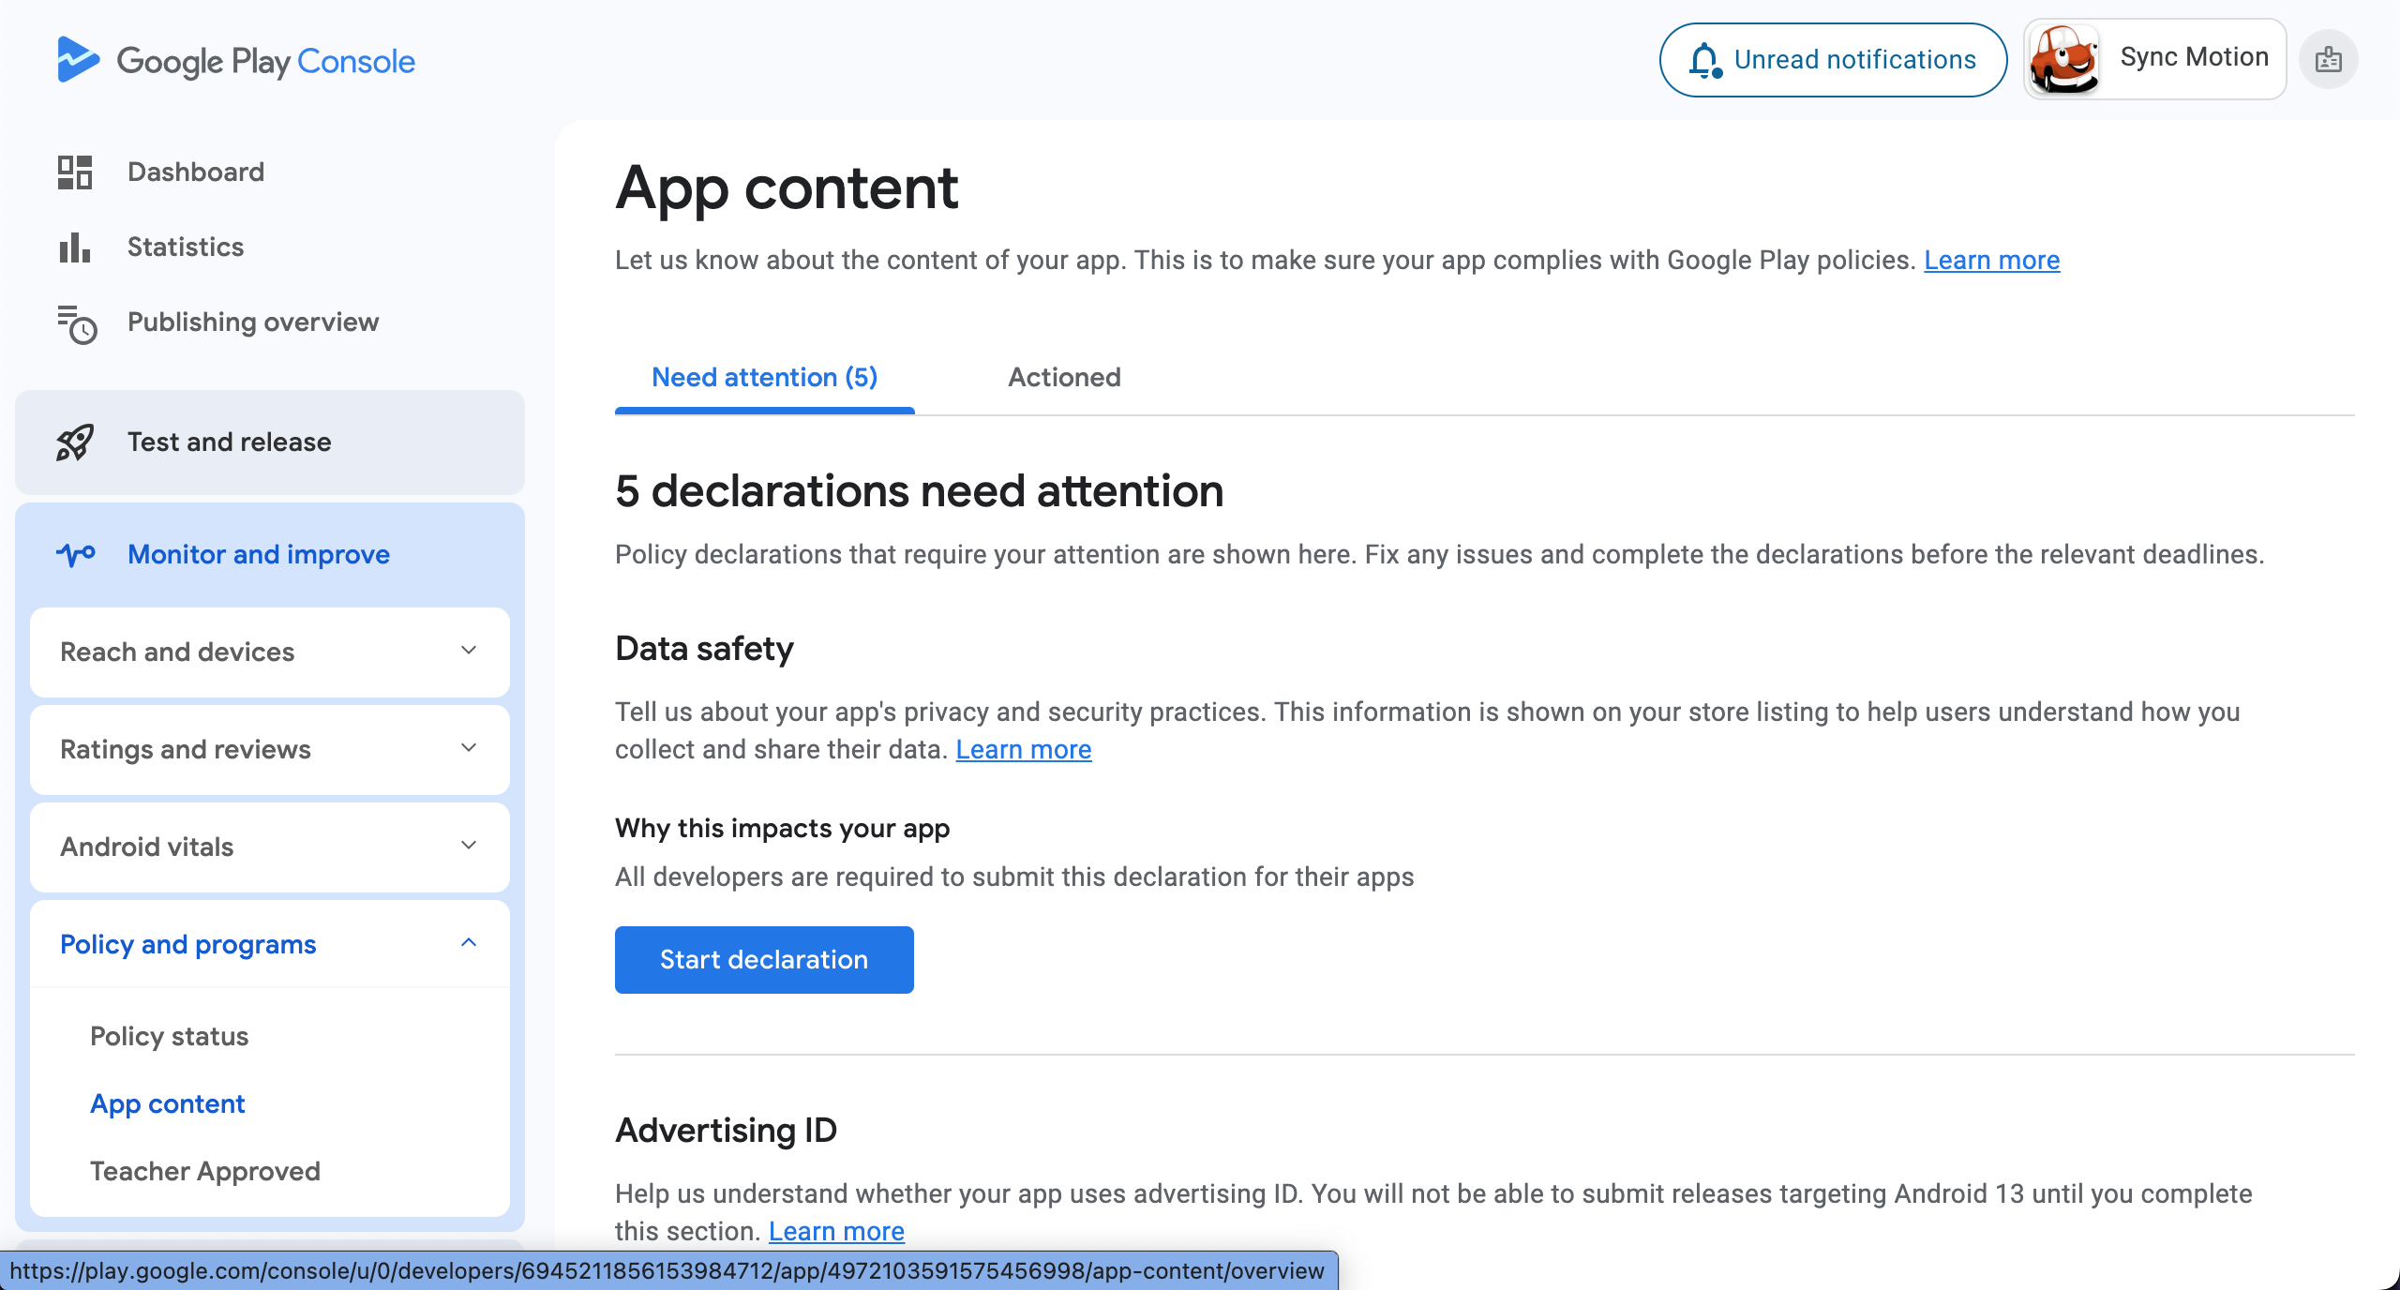Select the Need attention (5) tab
Screen dimensions: 2400x1290
point(765,377)
